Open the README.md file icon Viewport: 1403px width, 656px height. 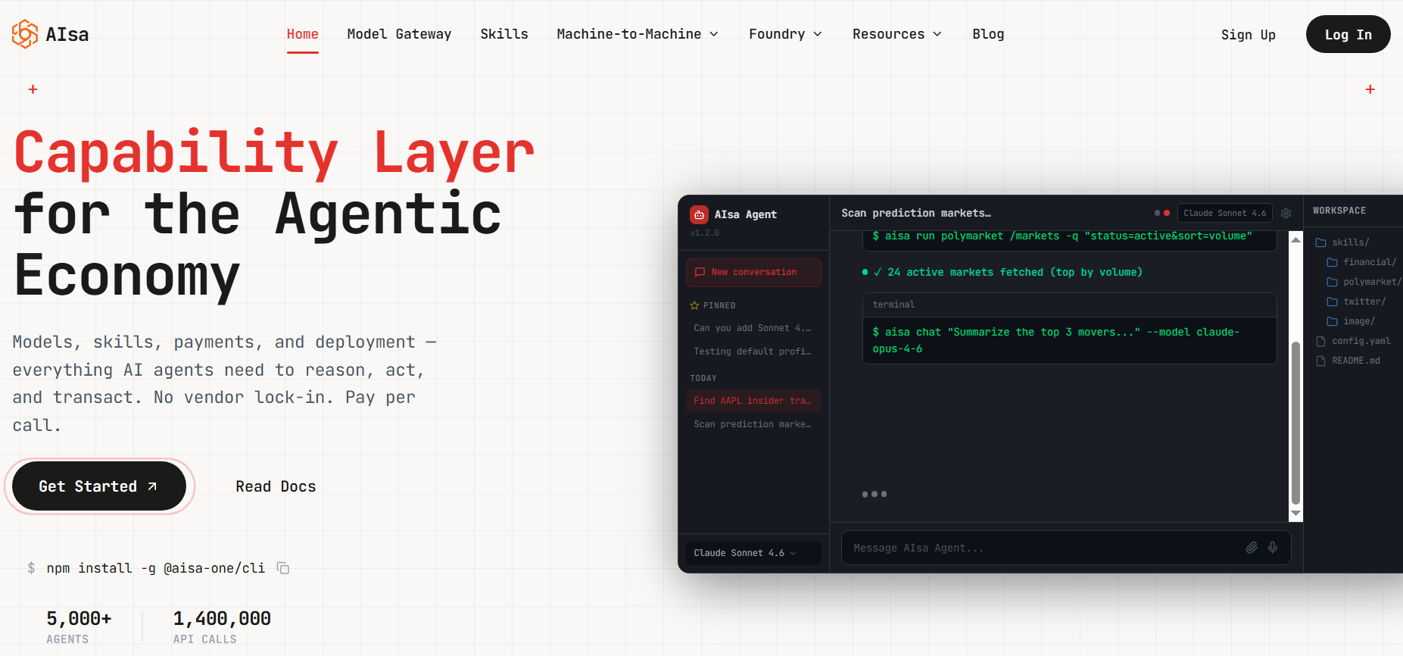point(1320,361)
